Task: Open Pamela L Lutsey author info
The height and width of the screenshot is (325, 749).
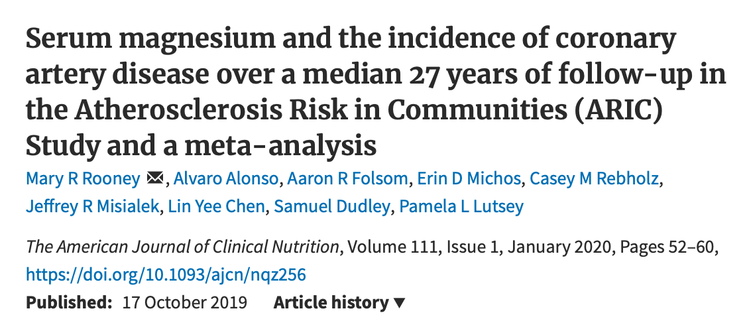Action: click(461, 206)
